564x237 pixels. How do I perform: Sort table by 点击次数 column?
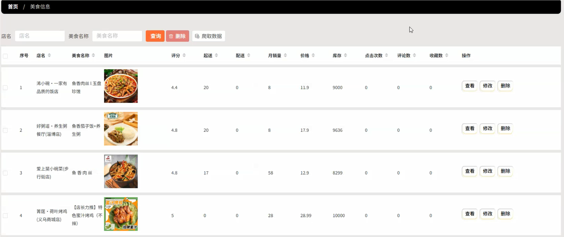[x=386, y=56]
